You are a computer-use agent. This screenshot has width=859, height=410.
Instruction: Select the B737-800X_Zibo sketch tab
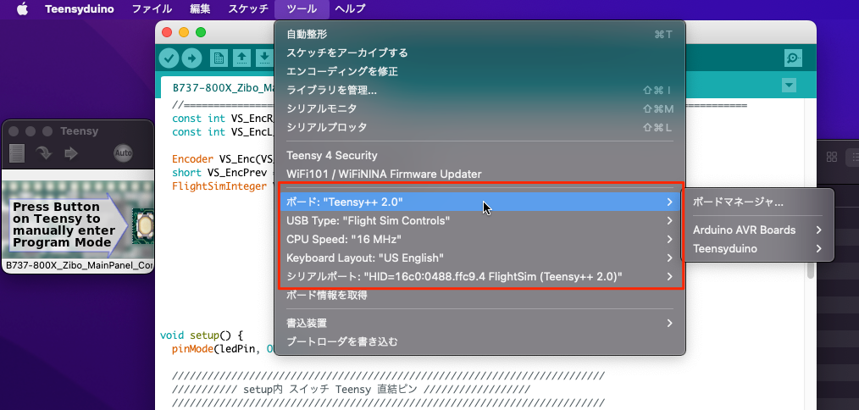(218, 87)
